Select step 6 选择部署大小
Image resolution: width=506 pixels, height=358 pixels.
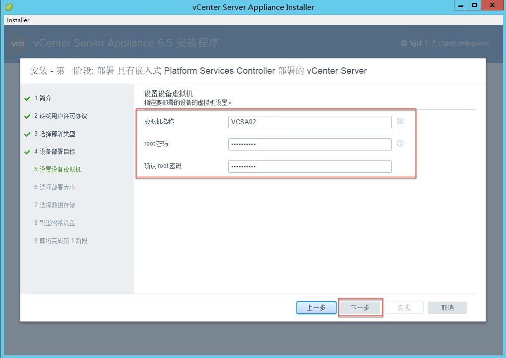coord(55,187)
